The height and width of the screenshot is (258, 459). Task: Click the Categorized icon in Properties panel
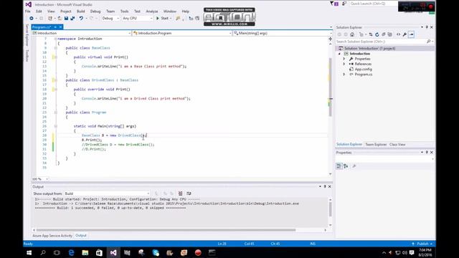tap(339, 166)
